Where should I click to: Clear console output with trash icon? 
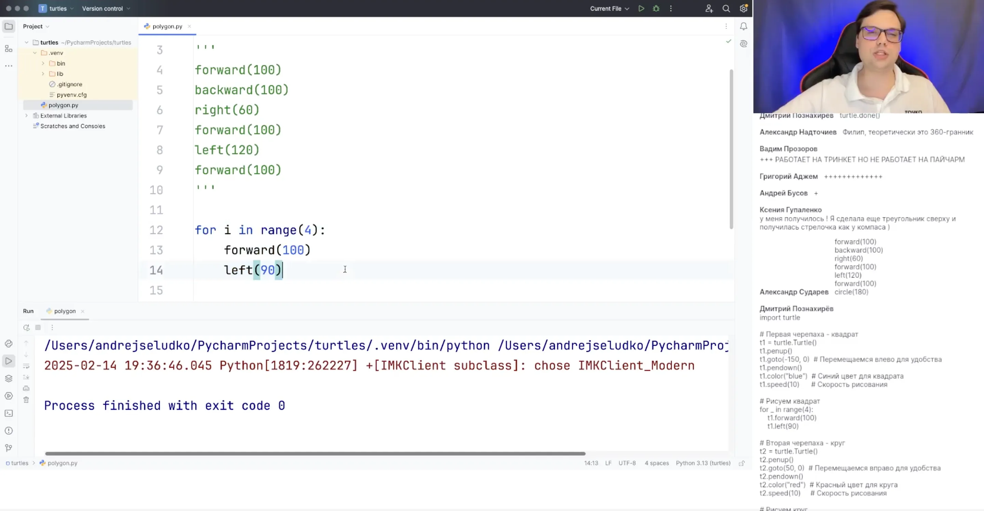[26, 400]
